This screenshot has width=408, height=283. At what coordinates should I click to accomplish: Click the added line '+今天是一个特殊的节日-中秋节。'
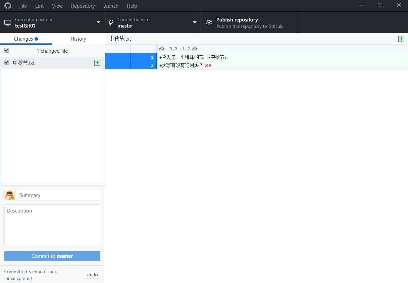pyautogui.click(x=194, y=57)
